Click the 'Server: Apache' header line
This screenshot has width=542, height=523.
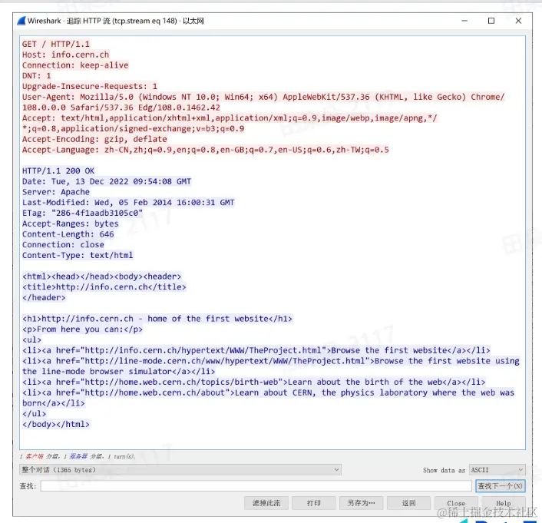pos(56,192)
